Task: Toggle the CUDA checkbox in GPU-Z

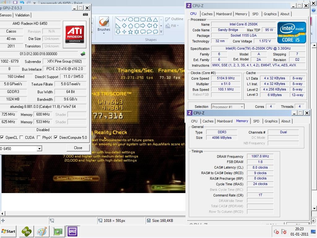Action: (x=21, y=137)
